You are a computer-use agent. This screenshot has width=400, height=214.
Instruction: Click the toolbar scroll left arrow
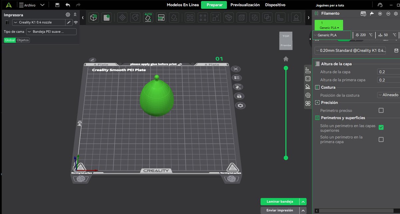point(83,17)
